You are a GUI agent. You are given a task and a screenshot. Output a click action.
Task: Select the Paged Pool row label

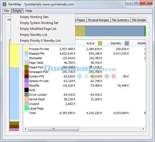[x=36, y=67]
